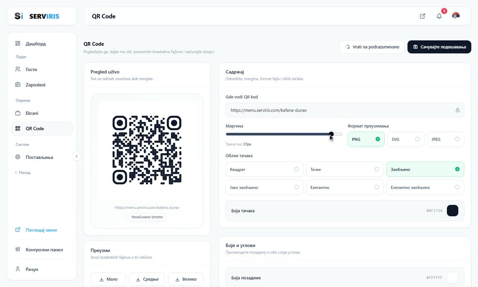Viewport: 478px width, 287px height.
Task: Click the Gde vodi QR kod URL field
Action: click(345, 110)
